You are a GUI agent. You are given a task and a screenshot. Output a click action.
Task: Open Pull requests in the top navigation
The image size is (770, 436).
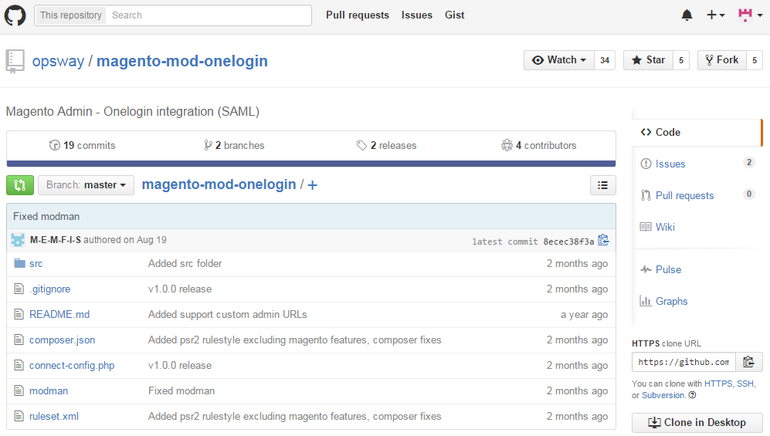pyautogui.click(x=357, y=15)
